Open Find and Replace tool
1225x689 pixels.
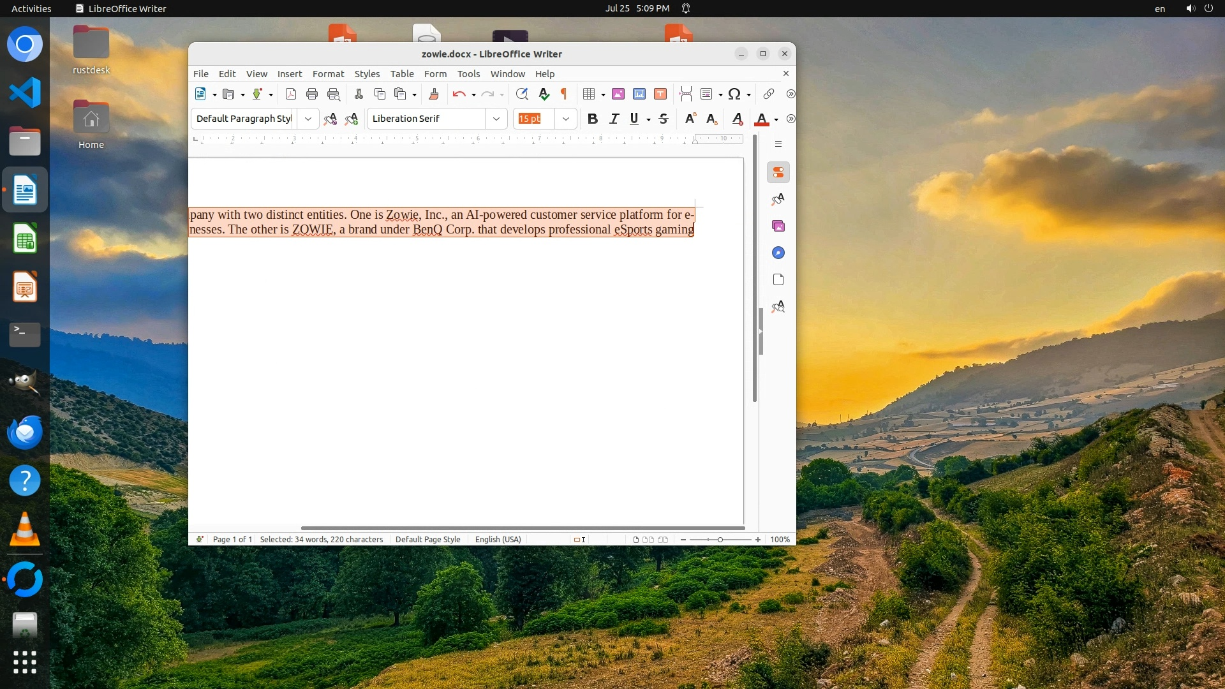(522, 94)
